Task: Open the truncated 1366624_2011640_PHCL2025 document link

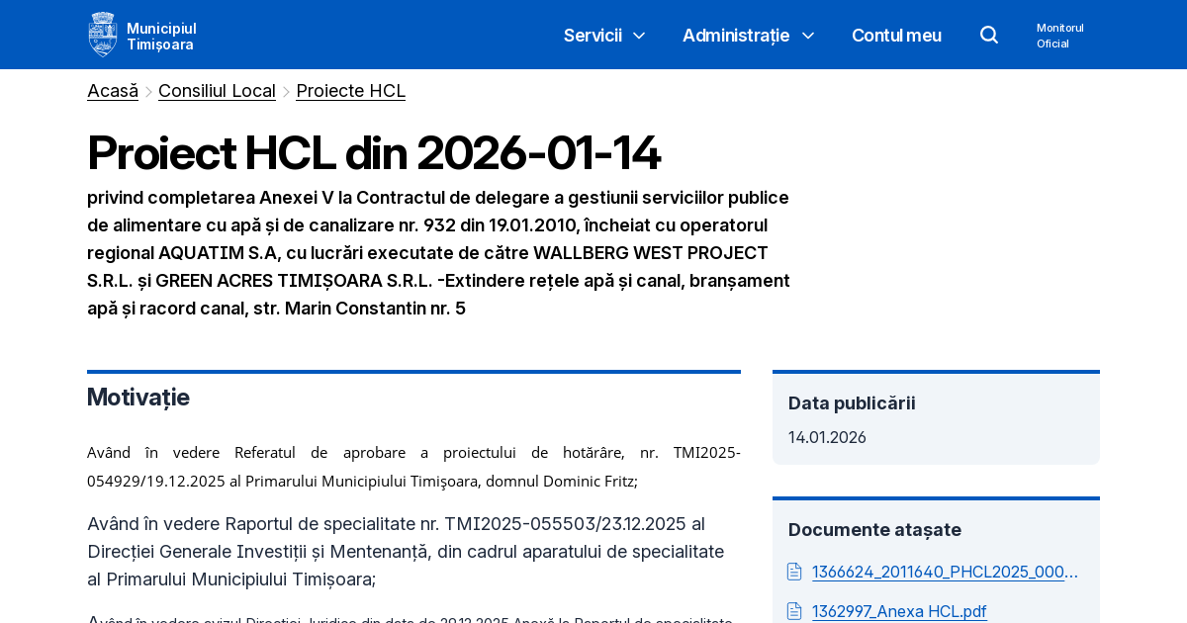Action: [945, 572]
